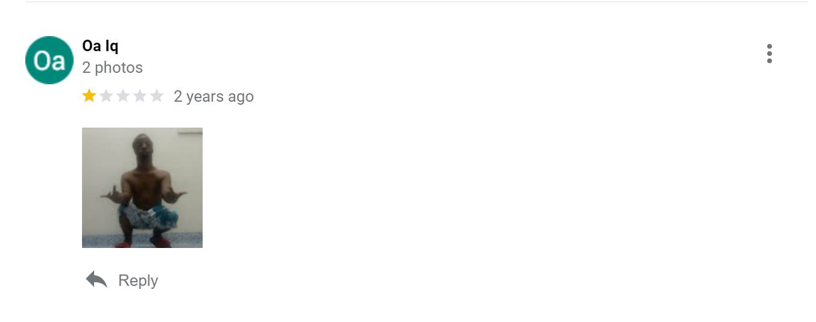The image size is (816, 322).
Task: Click the second gray star
Action: click(106, 96)
